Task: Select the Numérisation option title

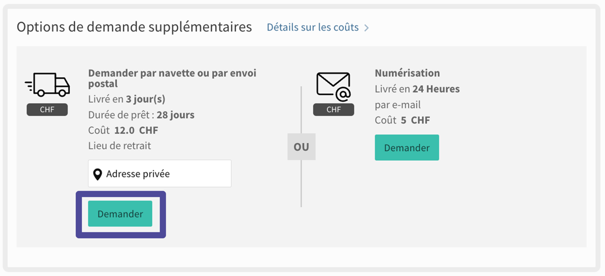Action: (x=407, y=73)
